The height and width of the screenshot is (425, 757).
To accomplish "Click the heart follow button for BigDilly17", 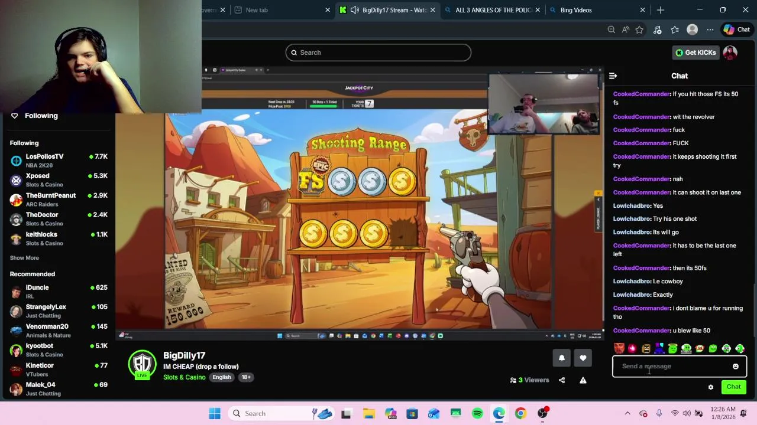I will coord(583,358).
